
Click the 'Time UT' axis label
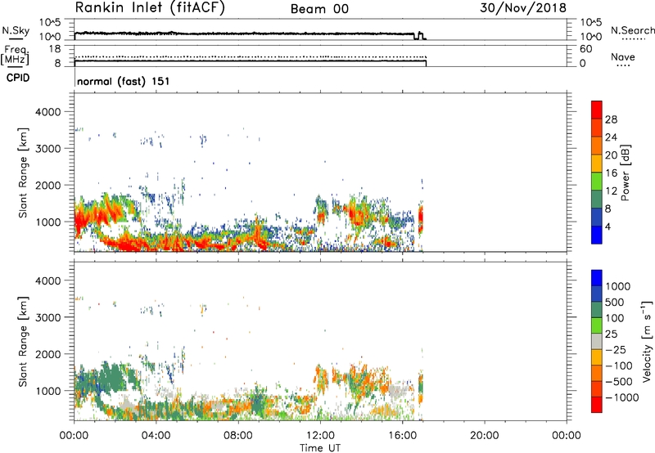coord(320,448)
